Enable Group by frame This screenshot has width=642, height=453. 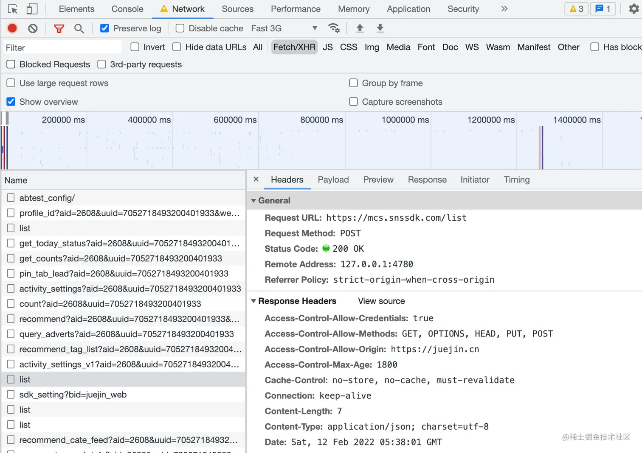coord(353,83)
